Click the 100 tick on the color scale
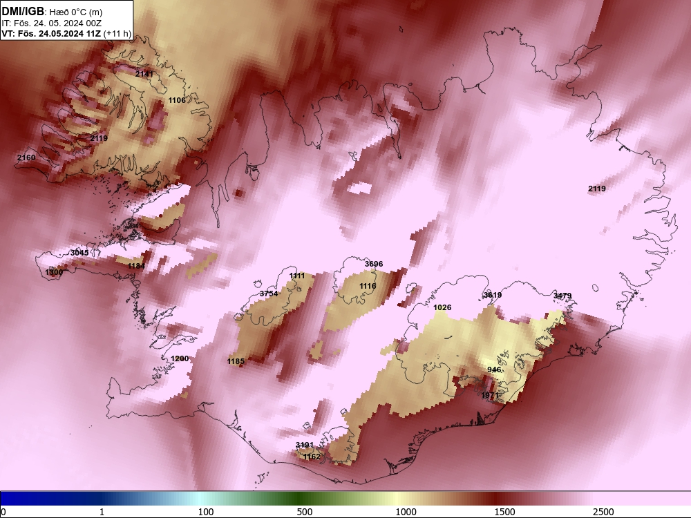 206,512
